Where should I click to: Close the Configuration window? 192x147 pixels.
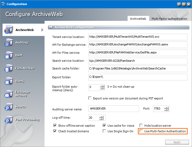coord(189,5)
